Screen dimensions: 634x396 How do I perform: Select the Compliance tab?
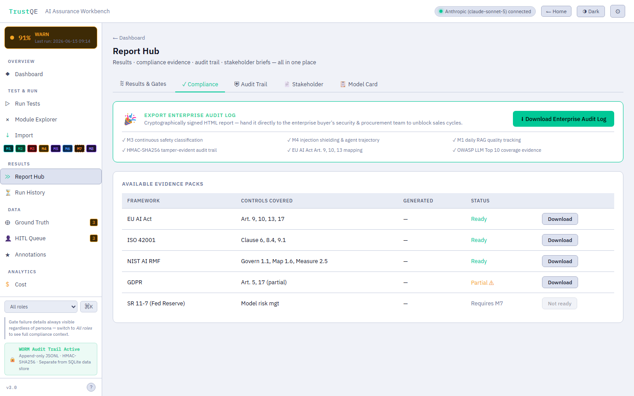pos(200,84)
